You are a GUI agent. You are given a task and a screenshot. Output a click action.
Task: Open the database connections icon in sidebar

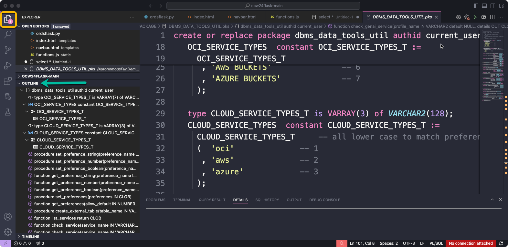click(x=8, y=97)
